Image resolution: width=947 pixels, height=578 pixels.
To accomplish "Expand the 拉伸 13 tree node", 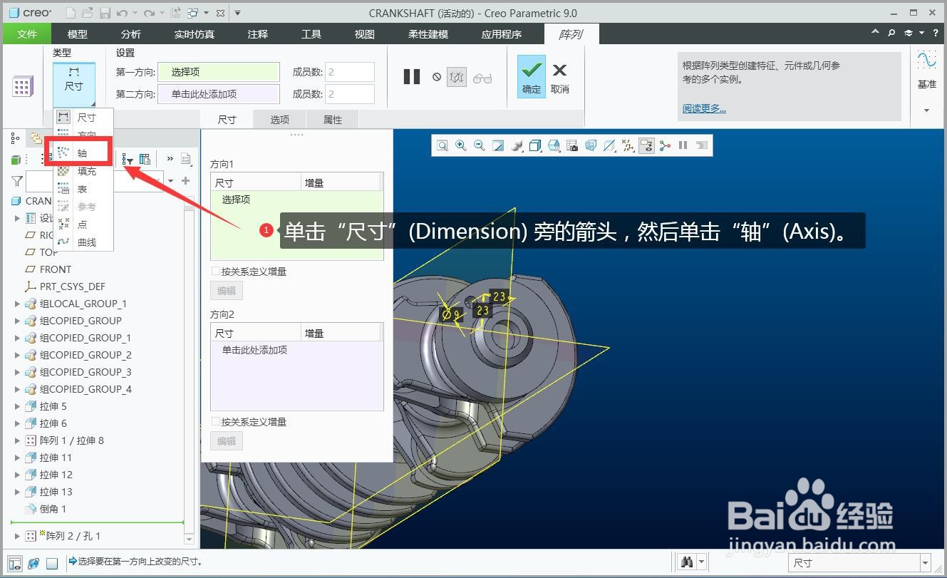I will (x=18, y=492).
